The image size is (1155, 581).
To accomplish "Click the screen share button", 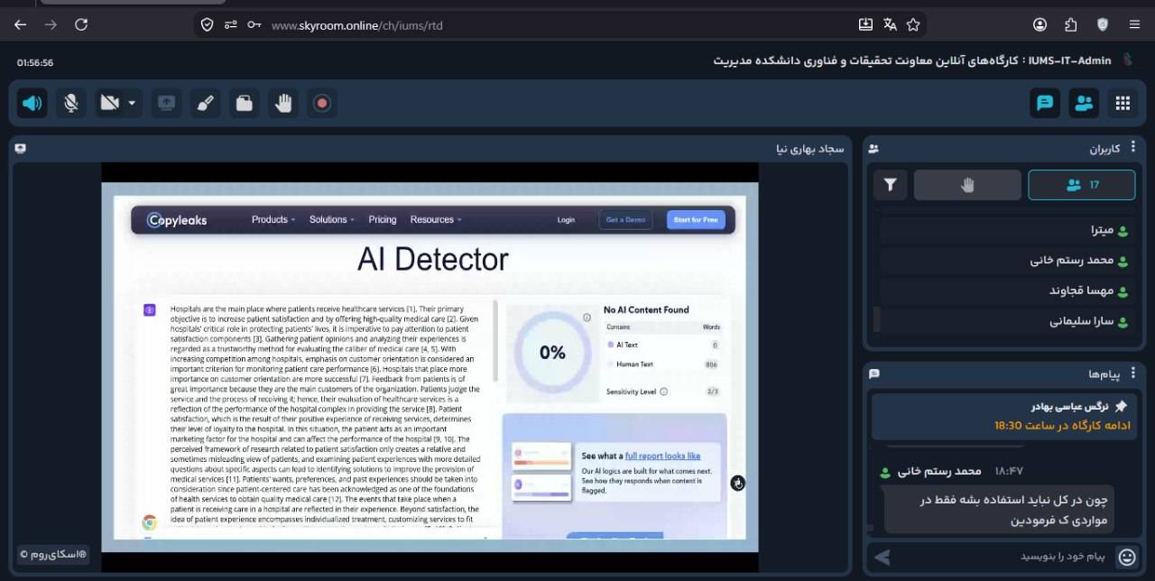I will (x=166, y=103).
